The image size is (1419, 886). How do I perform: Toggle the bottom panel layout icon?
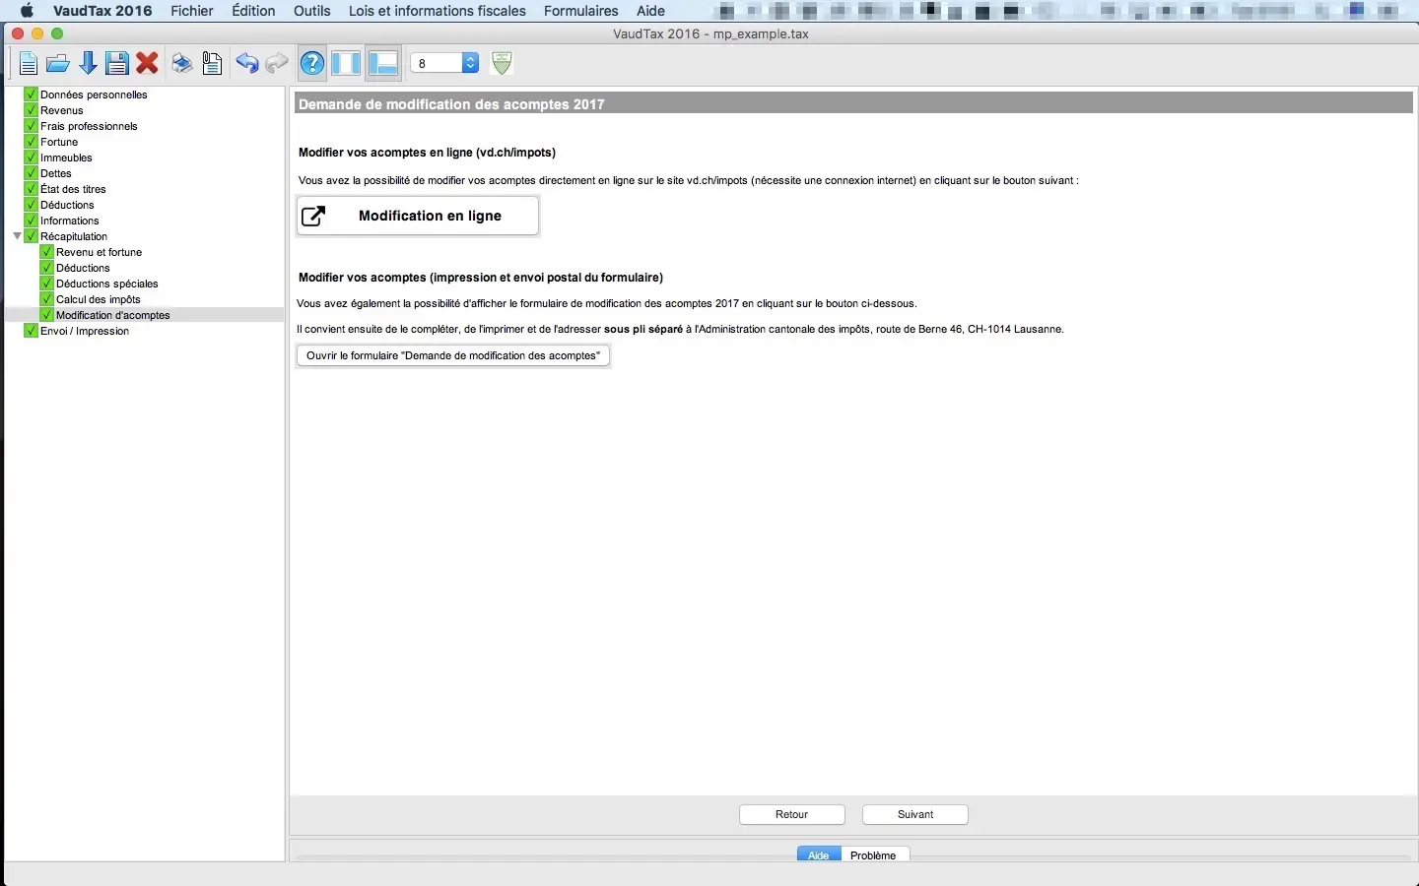[383, 64]
